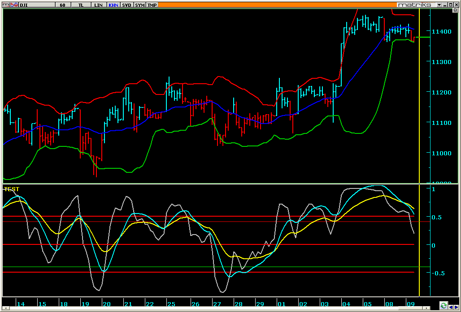Select the TMP toolbar item
Image resolution: width=461 pixels, height=312 pixels.
tap(152, 4)
